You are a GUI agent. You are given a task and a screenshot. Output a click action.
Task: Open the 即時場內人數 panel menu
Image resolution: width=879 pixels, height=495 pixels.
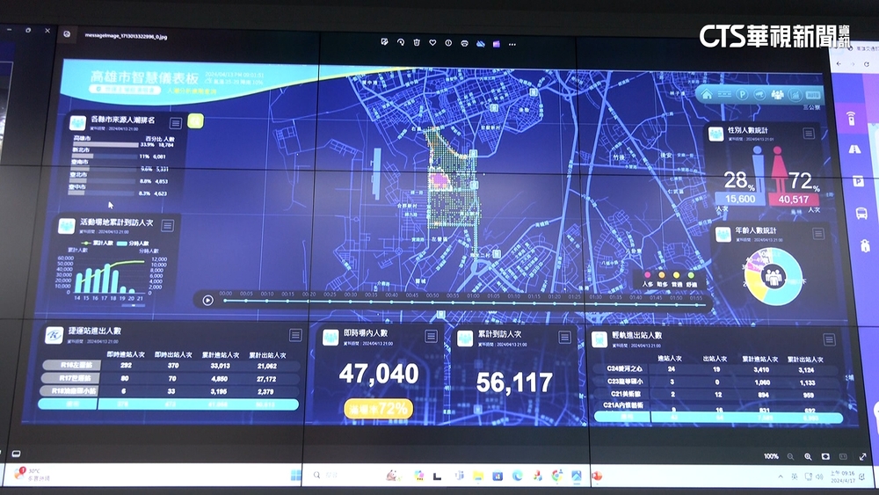tap(431, 336)
